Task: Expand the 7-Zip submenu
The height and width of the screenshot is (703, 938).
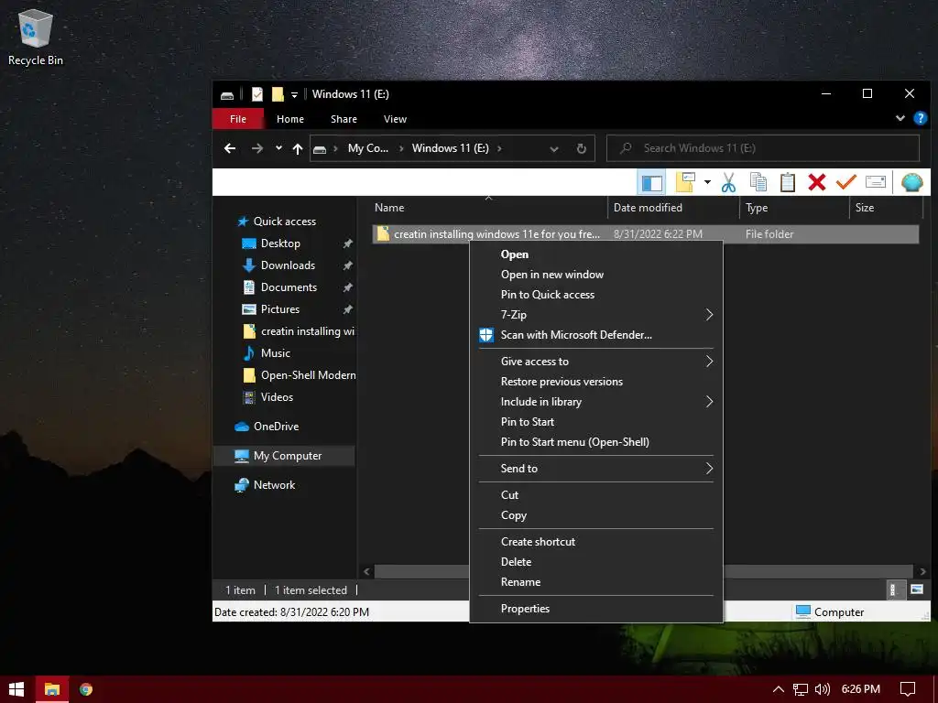Action: [595, 315]
